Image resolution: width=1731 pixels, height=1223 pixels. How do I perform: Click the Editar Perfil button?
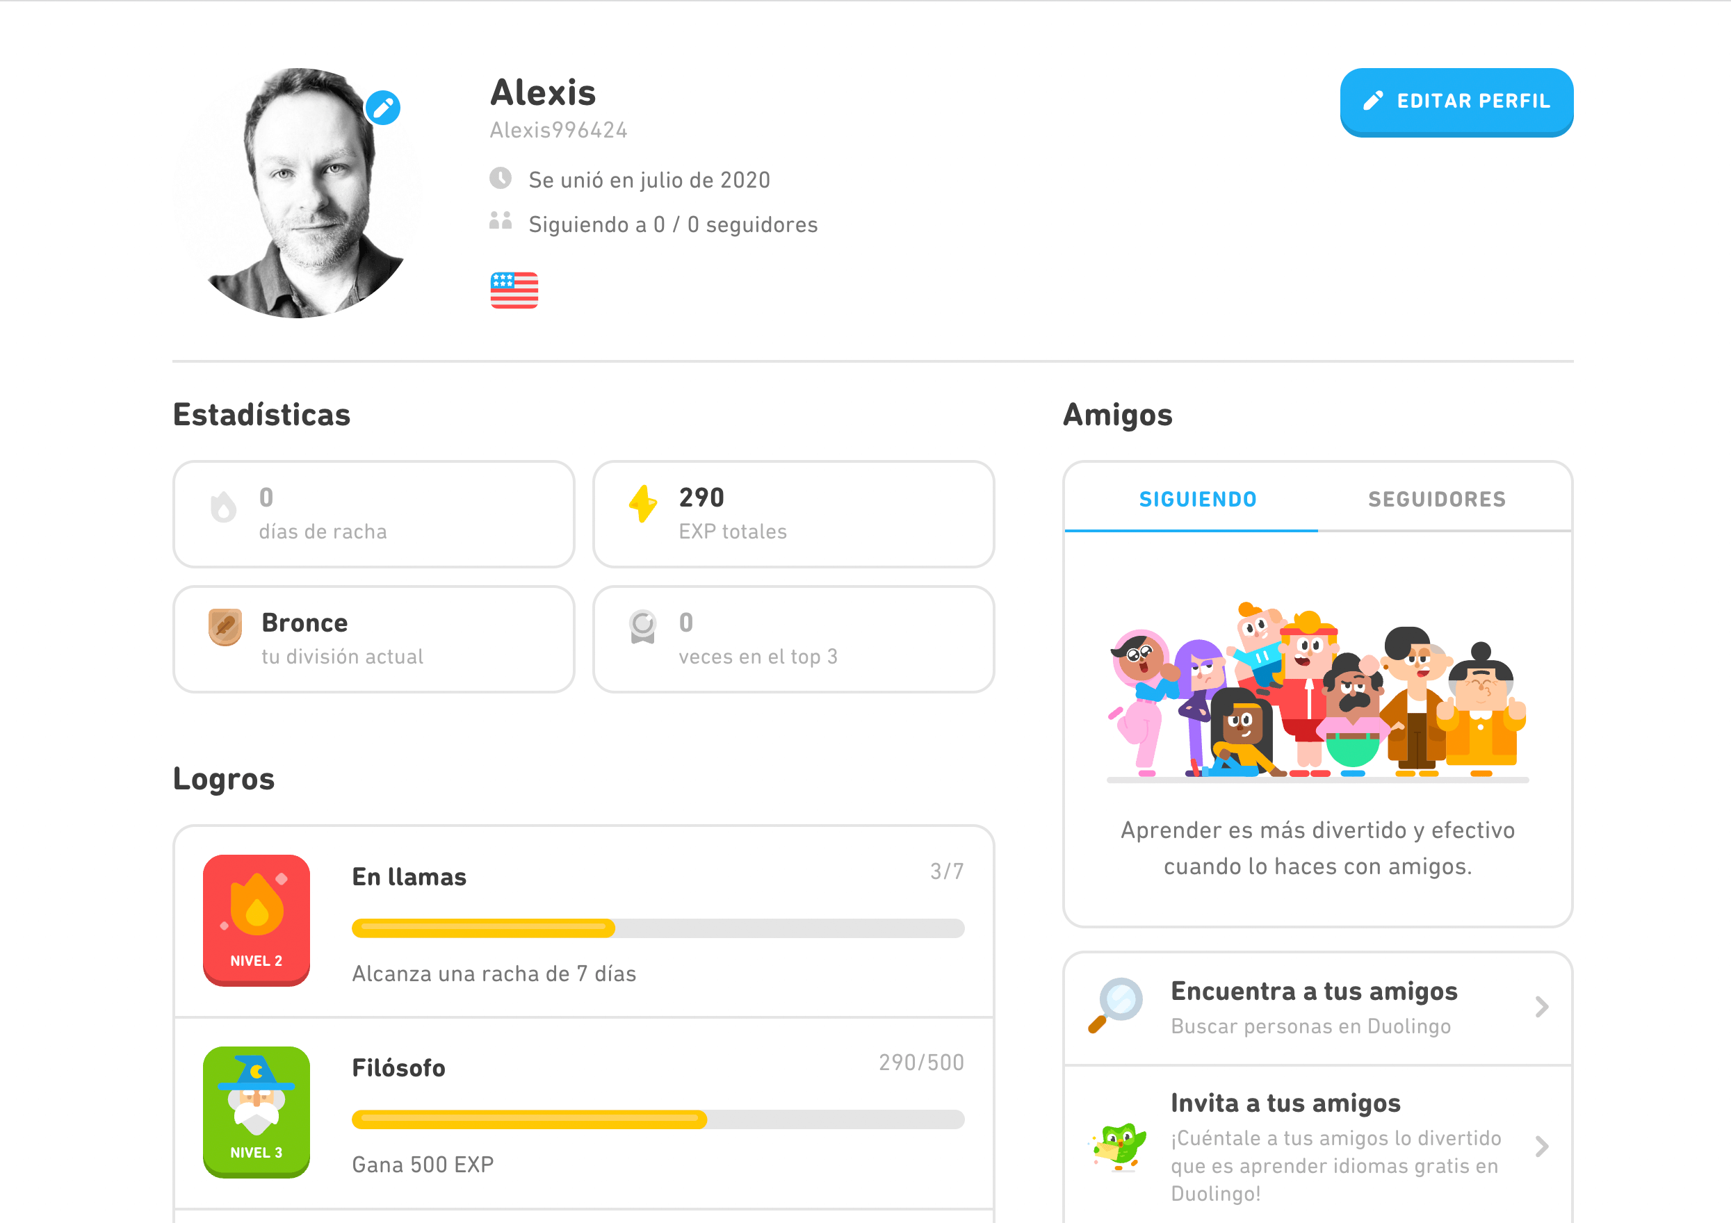1456,101
